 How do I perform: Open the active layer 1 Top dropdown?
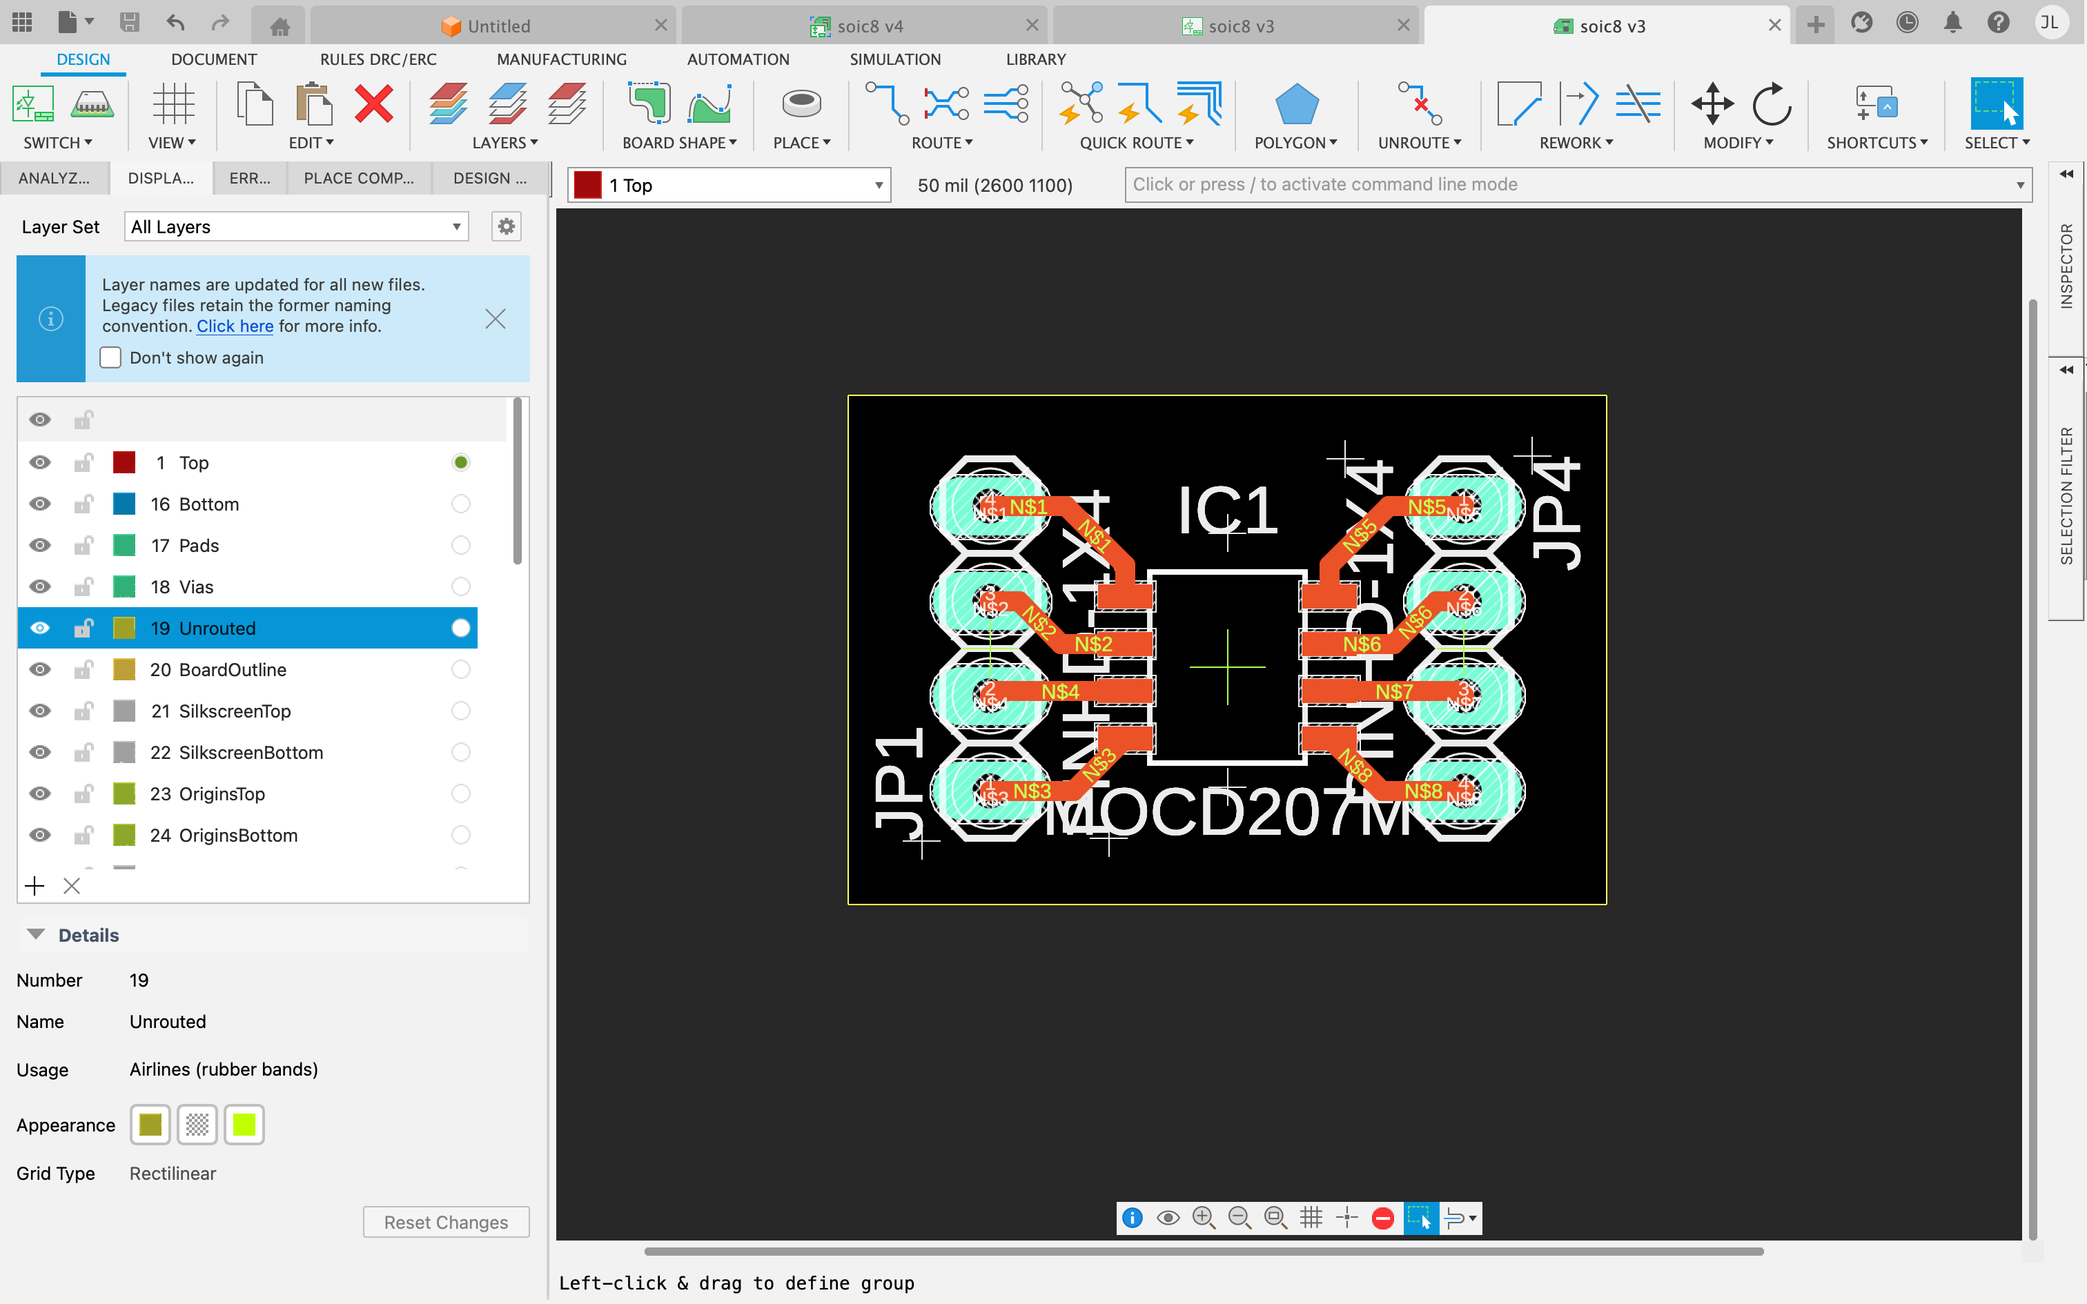point(729,186)
